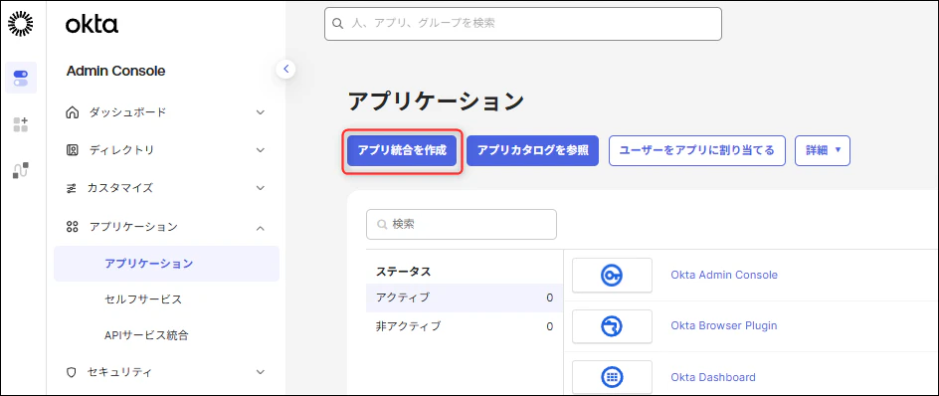The height and width of the screenshot is (396, 939).
Task: Click the アプリカタログを参照 button
Action: (533, 150)
